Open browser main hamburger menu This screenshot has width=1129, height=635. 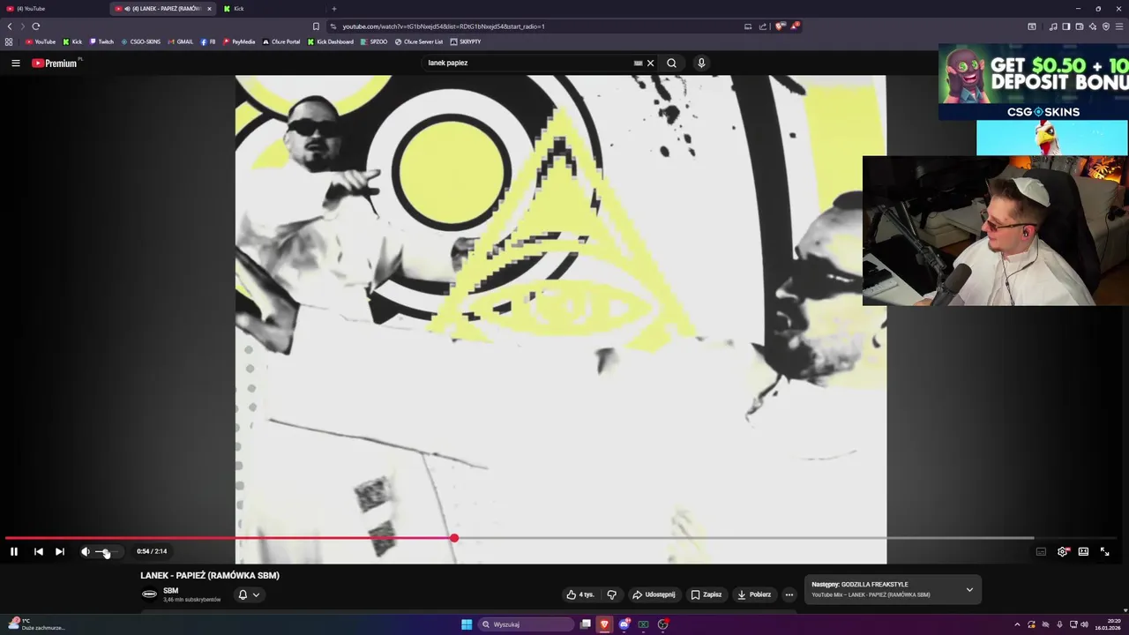pyautogui.click(x=1119, y=26)
